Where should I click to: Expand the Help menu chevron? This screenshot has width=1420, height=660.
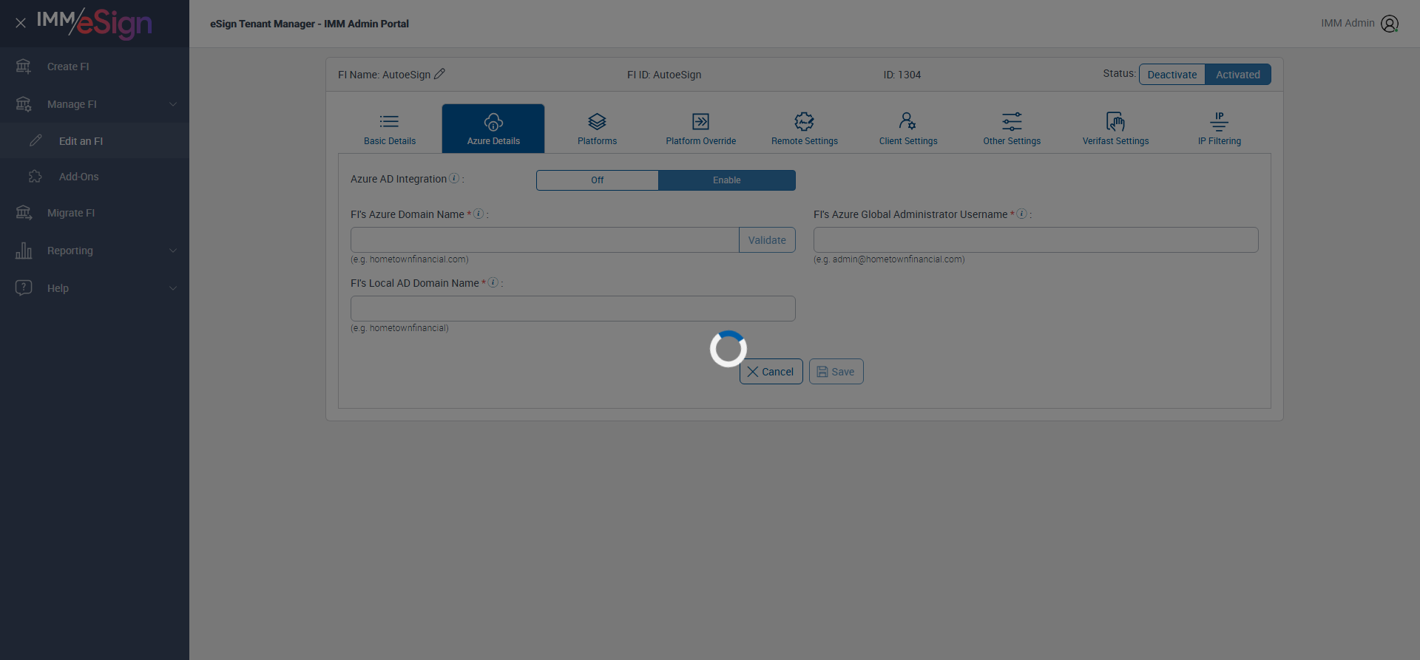(x=173, y=288)
